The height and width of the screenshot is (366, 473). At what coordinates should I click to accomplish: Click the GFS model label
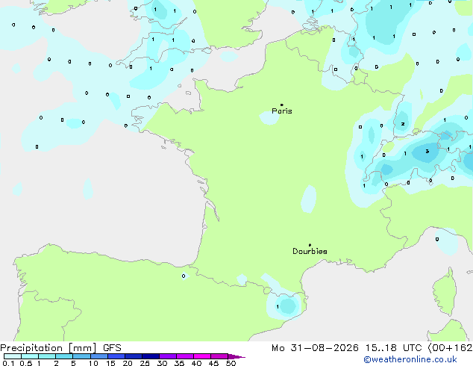[x=112, y=348]
